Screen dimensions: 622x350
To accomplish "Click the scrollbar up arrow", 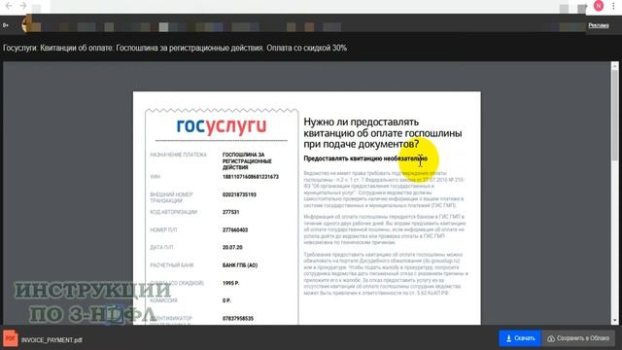I will 615,66.
